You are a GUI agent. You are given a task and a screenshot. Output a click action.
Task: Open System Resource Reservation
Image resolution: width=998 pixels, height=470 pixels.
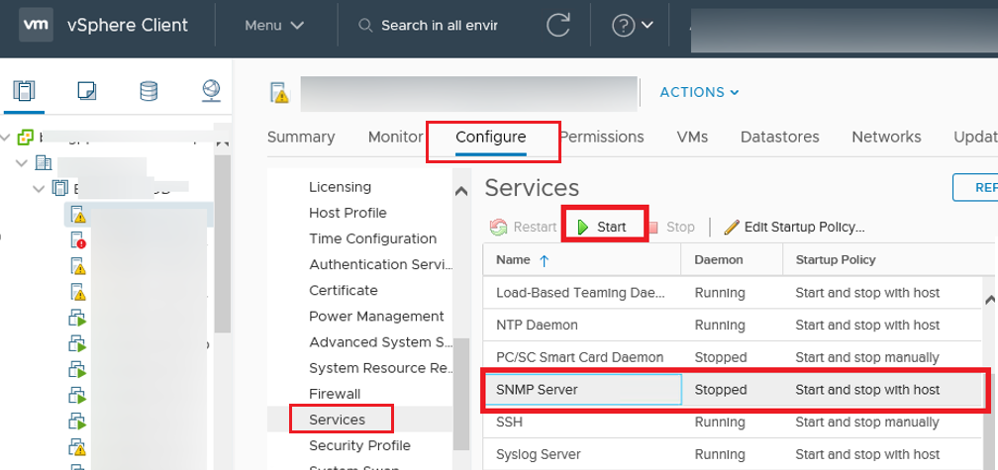pos(380,368)
